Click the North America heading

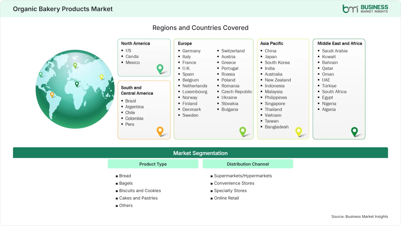point(136,43)
